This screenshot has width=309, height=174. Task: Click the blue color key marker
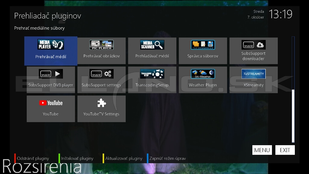(148, 158)
